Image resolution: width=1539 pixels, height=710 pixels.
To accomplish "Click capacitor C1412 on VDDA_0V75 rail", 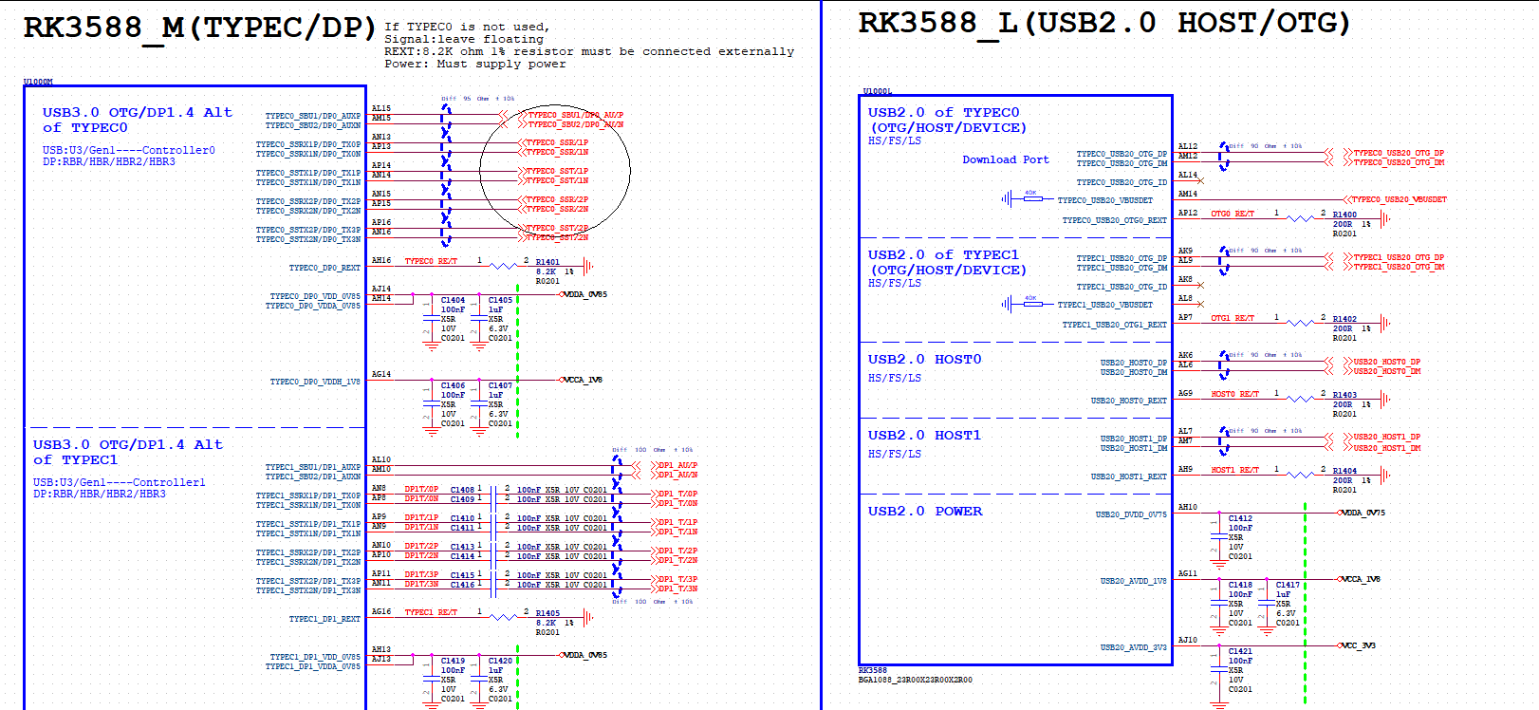I will pos(1219,537).
